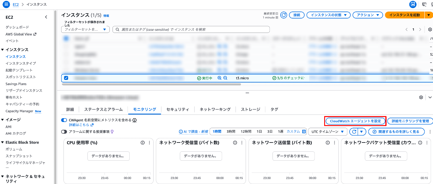
Task: Click CloudWatch エージェントを設定 button
Action: click(356, 121)
